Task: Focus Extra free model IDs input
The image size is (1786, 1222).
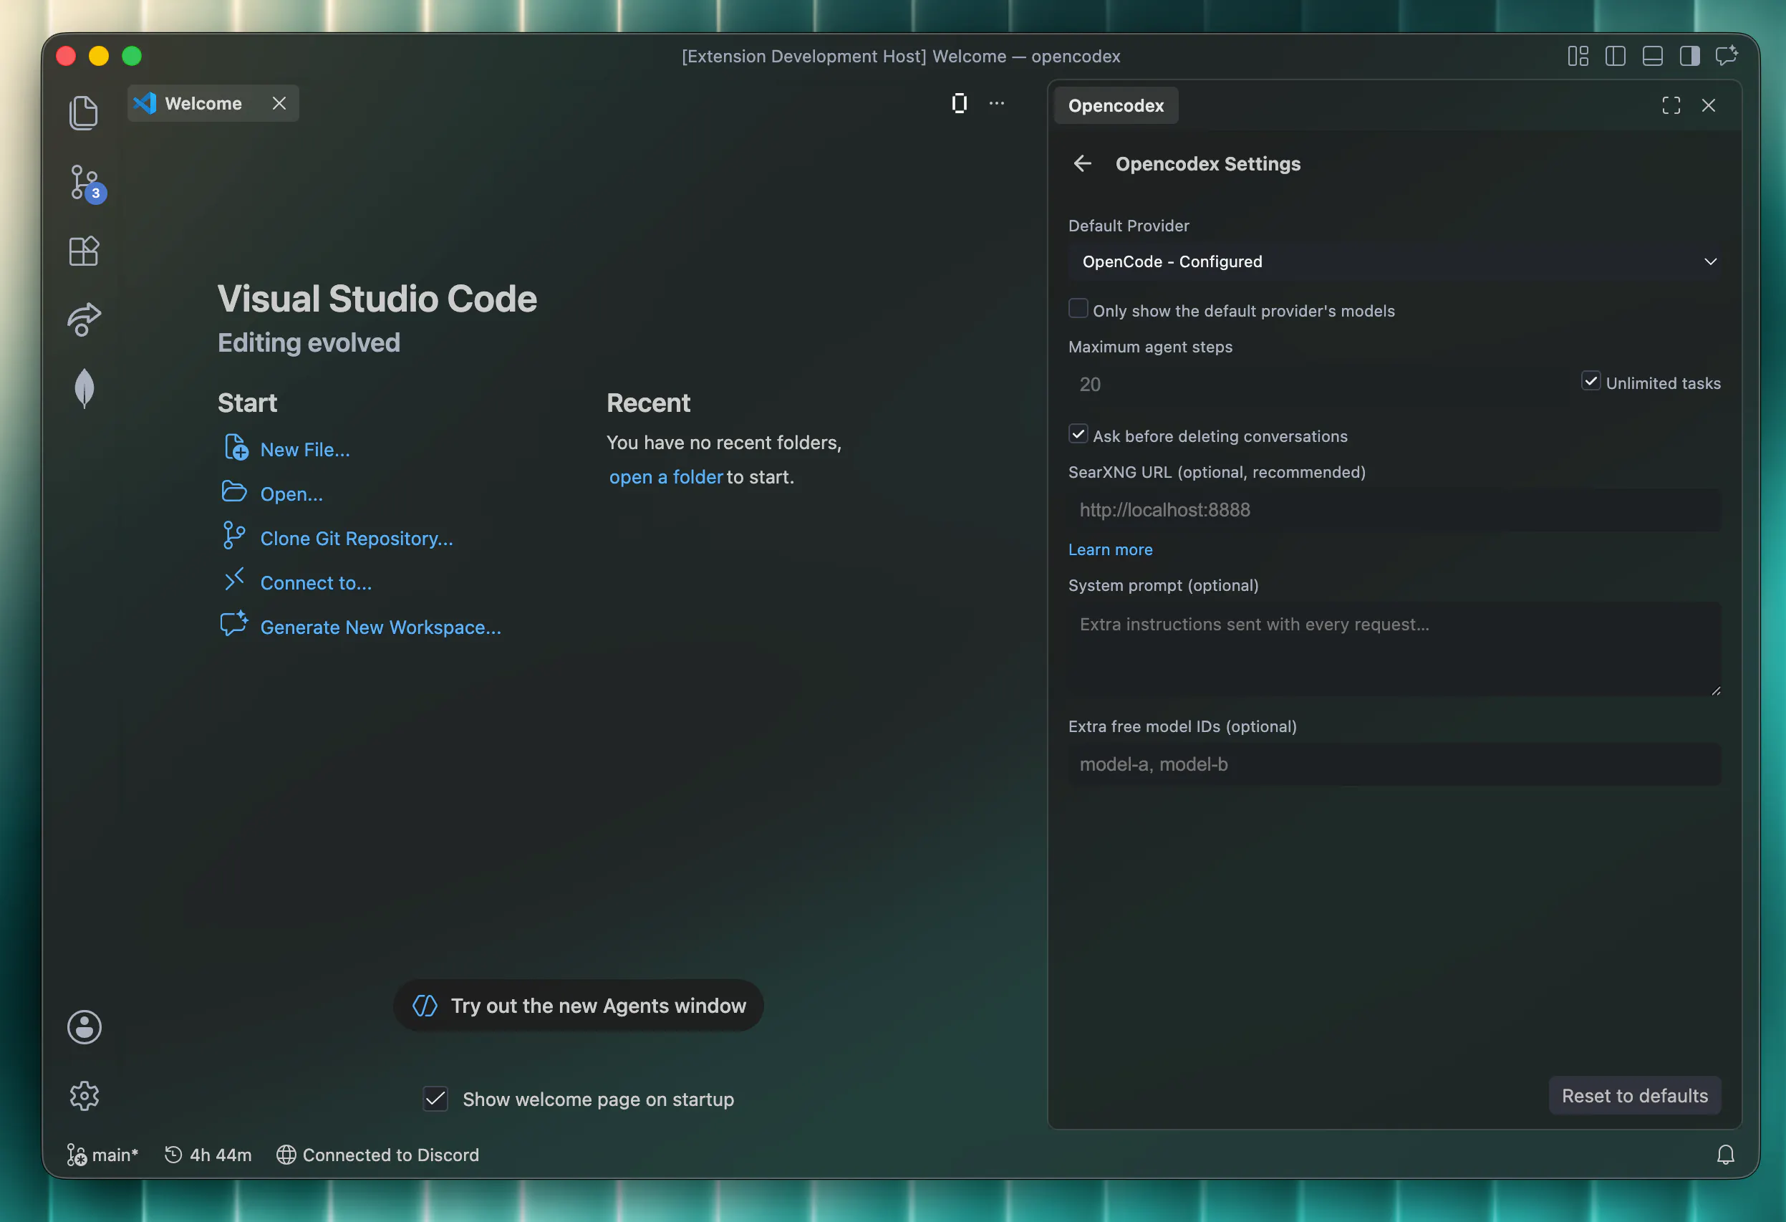Action: 1394,764
